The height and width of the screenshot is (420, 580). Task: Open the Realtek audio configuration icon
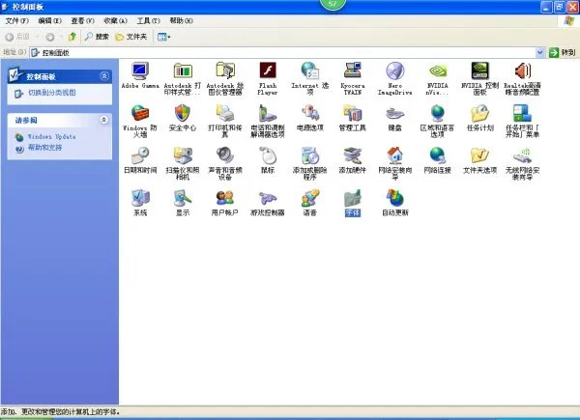(x=522, y=71)
